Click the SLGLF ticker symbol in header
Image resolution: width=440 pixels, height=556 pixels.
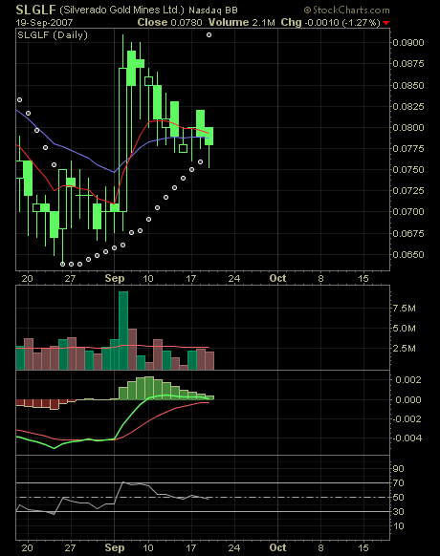[35, 10]
